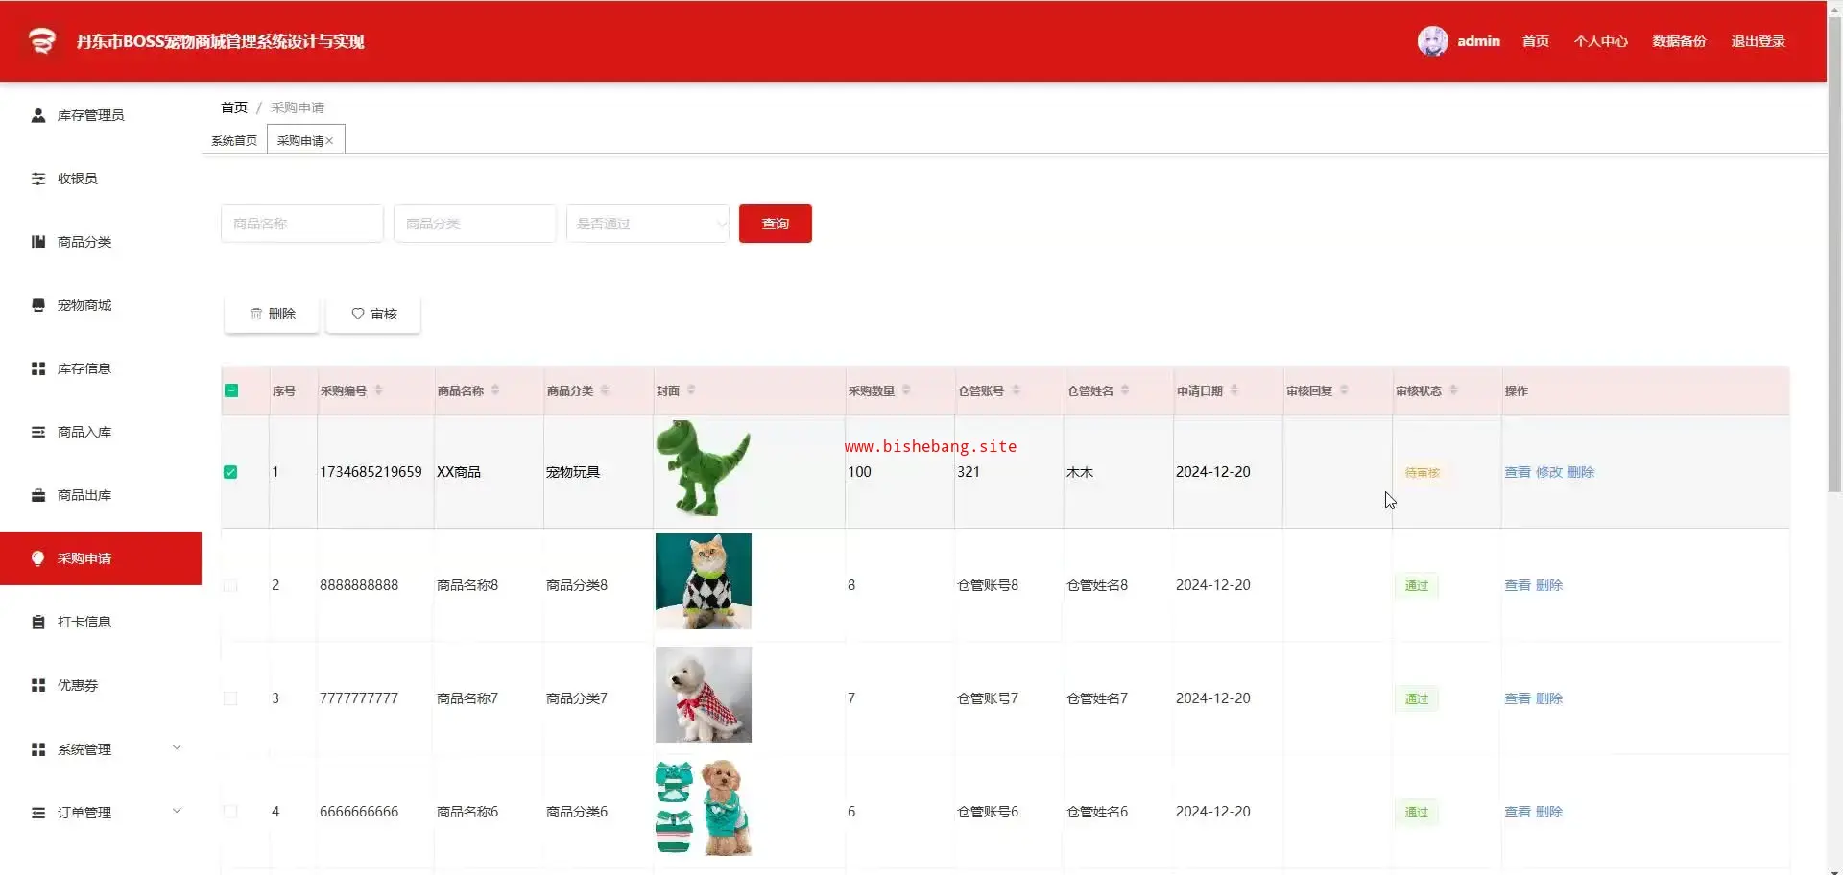Click the 采购申请 bulb icon

click(x=38, y=558)
